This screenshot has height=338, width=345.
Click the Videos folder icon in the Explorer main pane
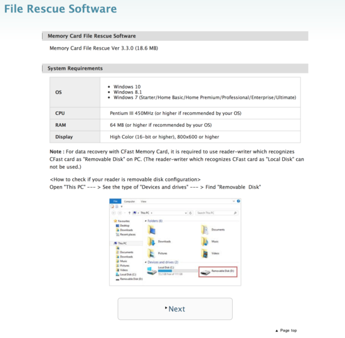click(204, 253)
